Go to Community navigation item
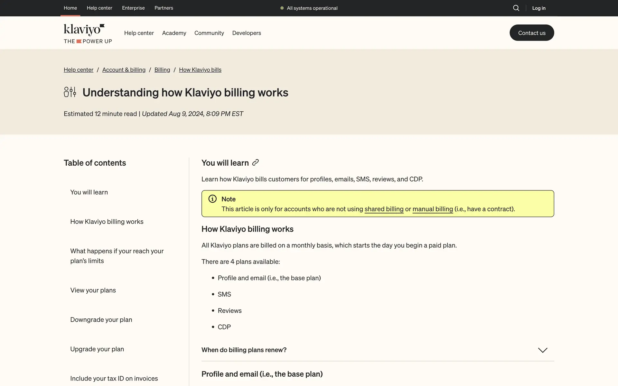The image size is (618, 386). coord(209,33)
